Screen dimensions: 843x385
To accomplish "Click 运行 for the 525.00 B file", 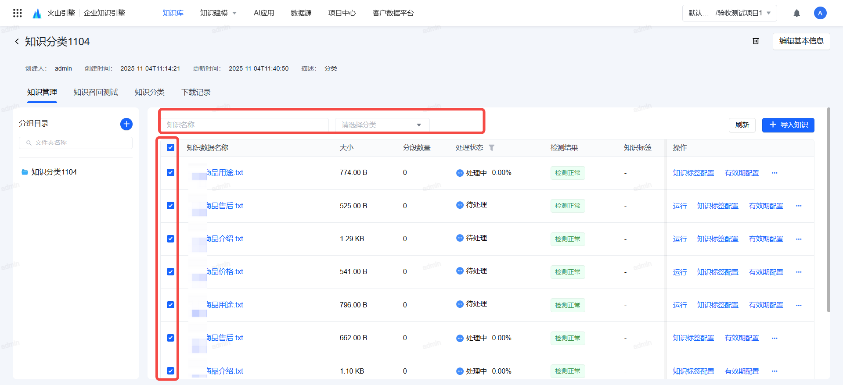I will tap(679, 206).
